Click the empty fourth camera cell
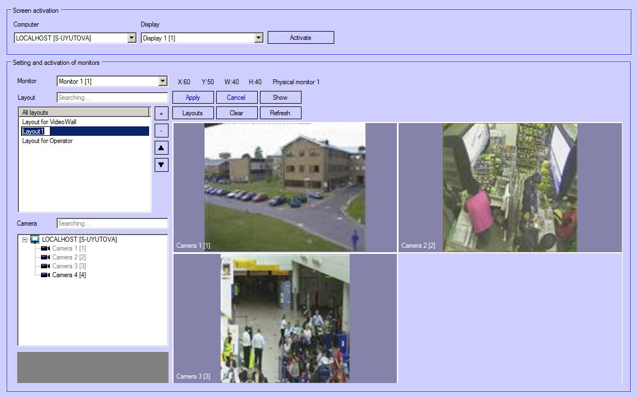 (509, 318)
